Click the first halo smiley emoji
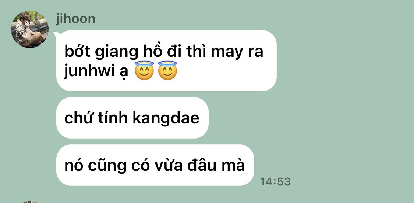 point(144,70)
